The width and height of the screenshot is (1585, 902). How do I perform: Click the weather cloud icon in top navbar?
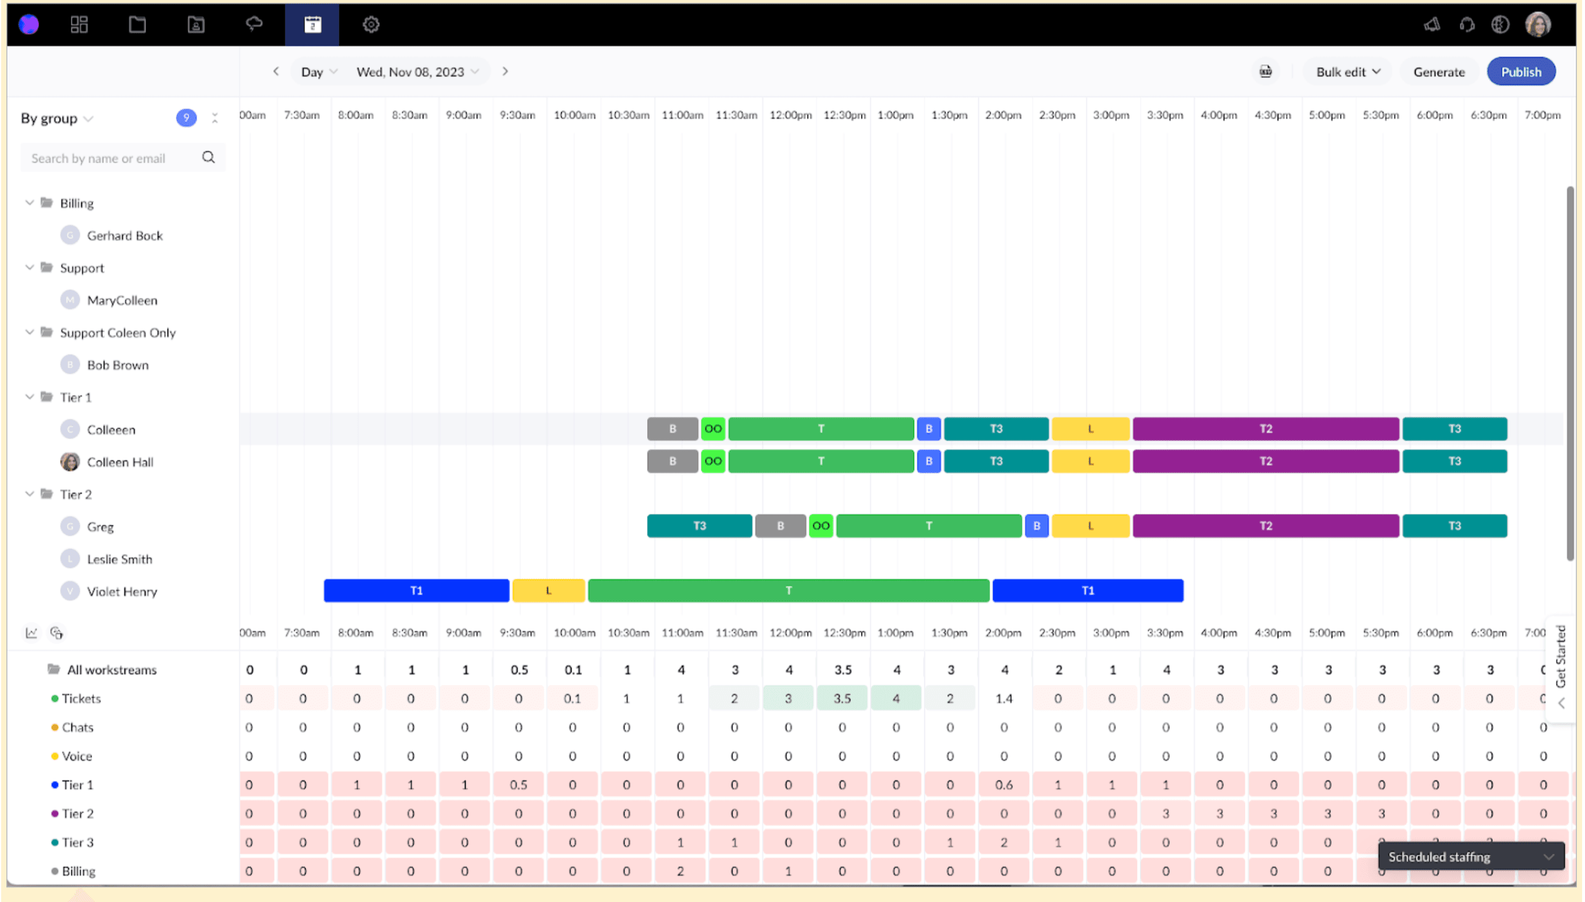coord(254,24)
